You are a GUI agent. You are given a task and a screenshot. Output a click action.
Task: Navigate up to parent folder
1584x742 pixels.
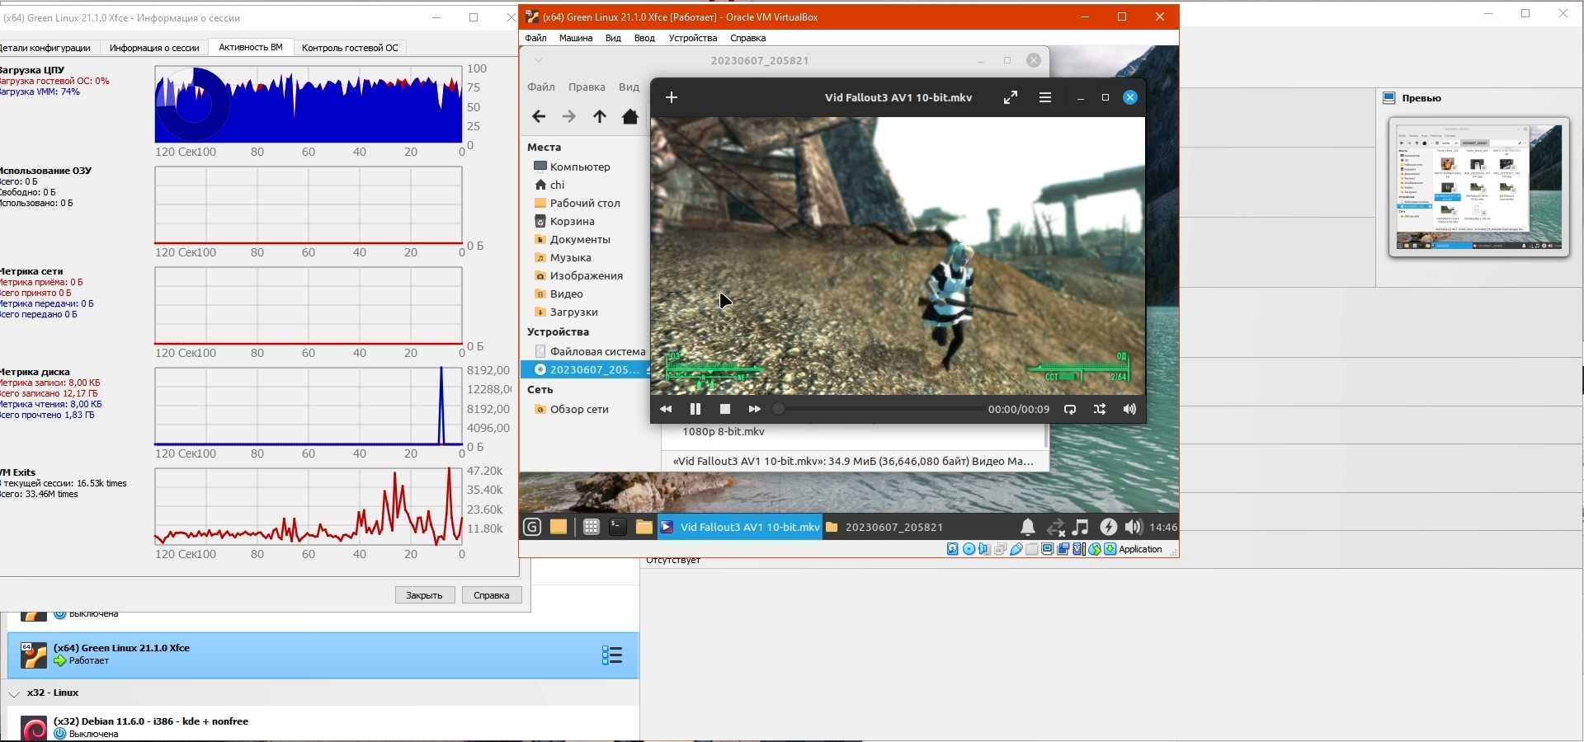tap(600, 116)
